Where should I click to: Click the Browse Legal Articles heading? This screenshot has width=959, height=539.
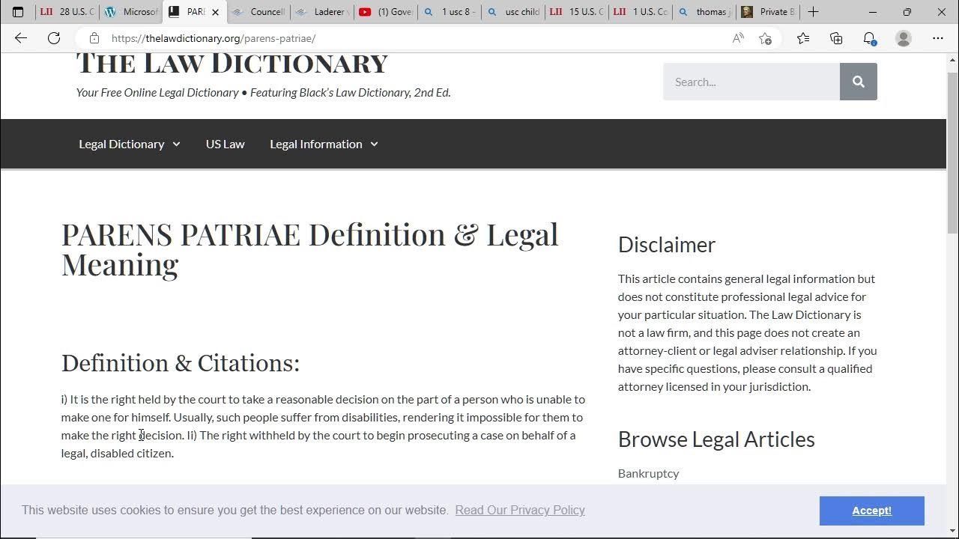click(716, 439)
